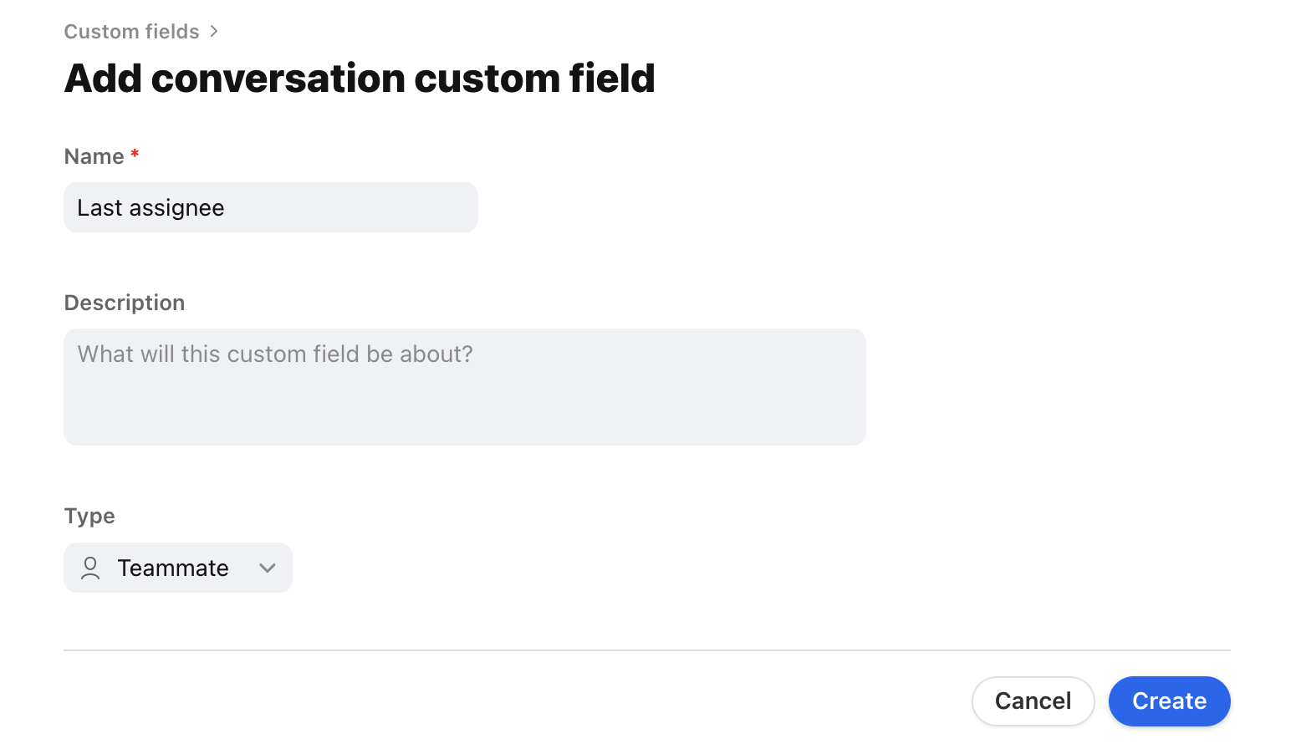Click the red required asterisk
This screenshot has height=744, width=1291.
135,155
